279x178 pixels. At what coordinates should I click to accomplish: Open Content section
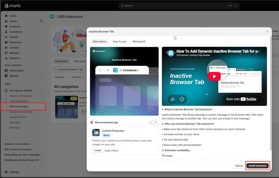pyautogui.click(x=14, y=48)
